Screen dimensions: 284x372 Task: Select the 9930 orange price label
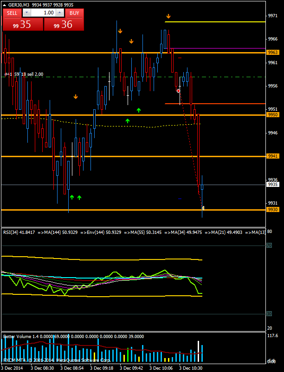273,210
